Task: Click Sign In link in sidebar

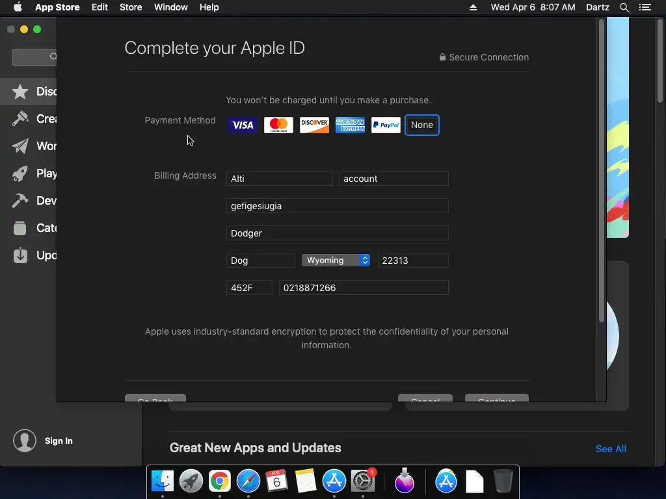Action: coord(59,441)
